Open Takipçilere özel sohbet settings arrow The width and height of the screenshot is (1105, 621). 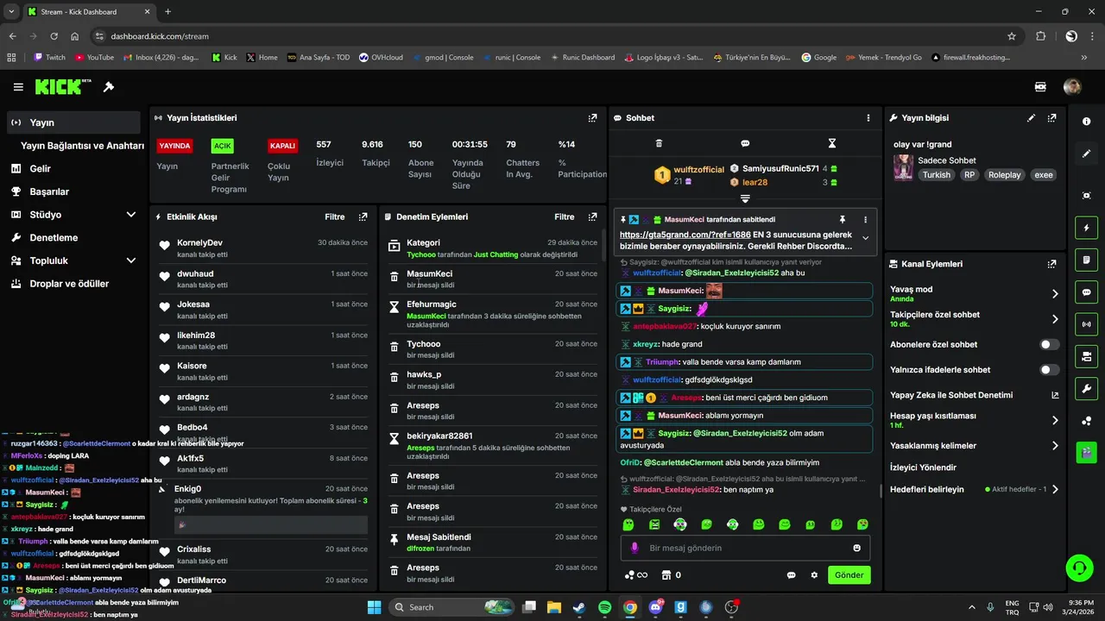pos(1055,319)
